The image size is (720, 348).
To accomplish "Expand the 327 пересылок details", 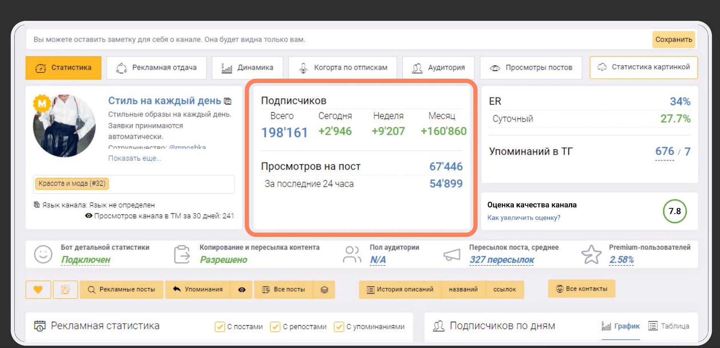I will [502, 260].
